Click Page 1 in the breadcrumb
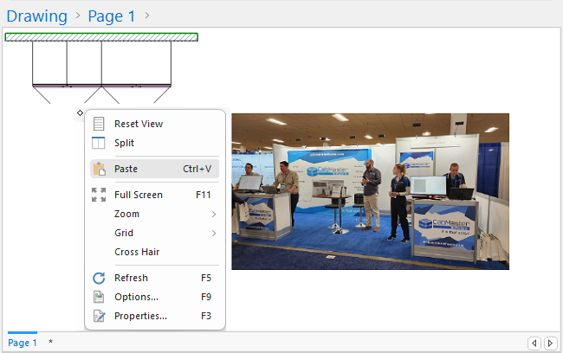The height and width of the screenshot is (353, 563). (x=112, y=16)
